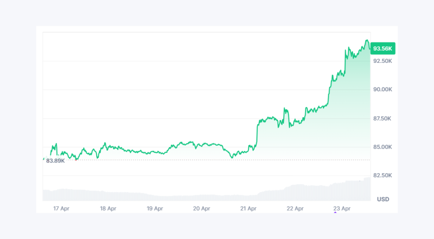Click the 21 Apr date label
434x239 pixels.
[x=248, y=208]
